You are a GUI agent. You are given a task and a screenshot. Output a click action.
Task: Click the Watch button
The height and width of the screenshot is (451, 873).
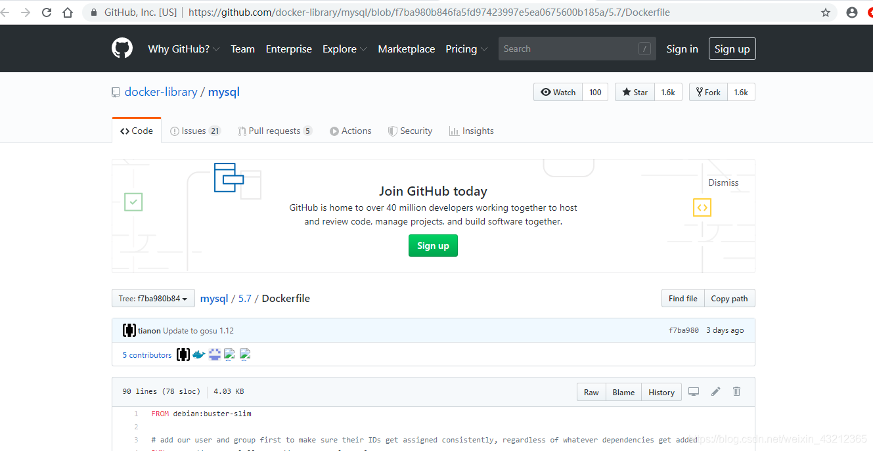pyautogui.click(x=558, y=93)
